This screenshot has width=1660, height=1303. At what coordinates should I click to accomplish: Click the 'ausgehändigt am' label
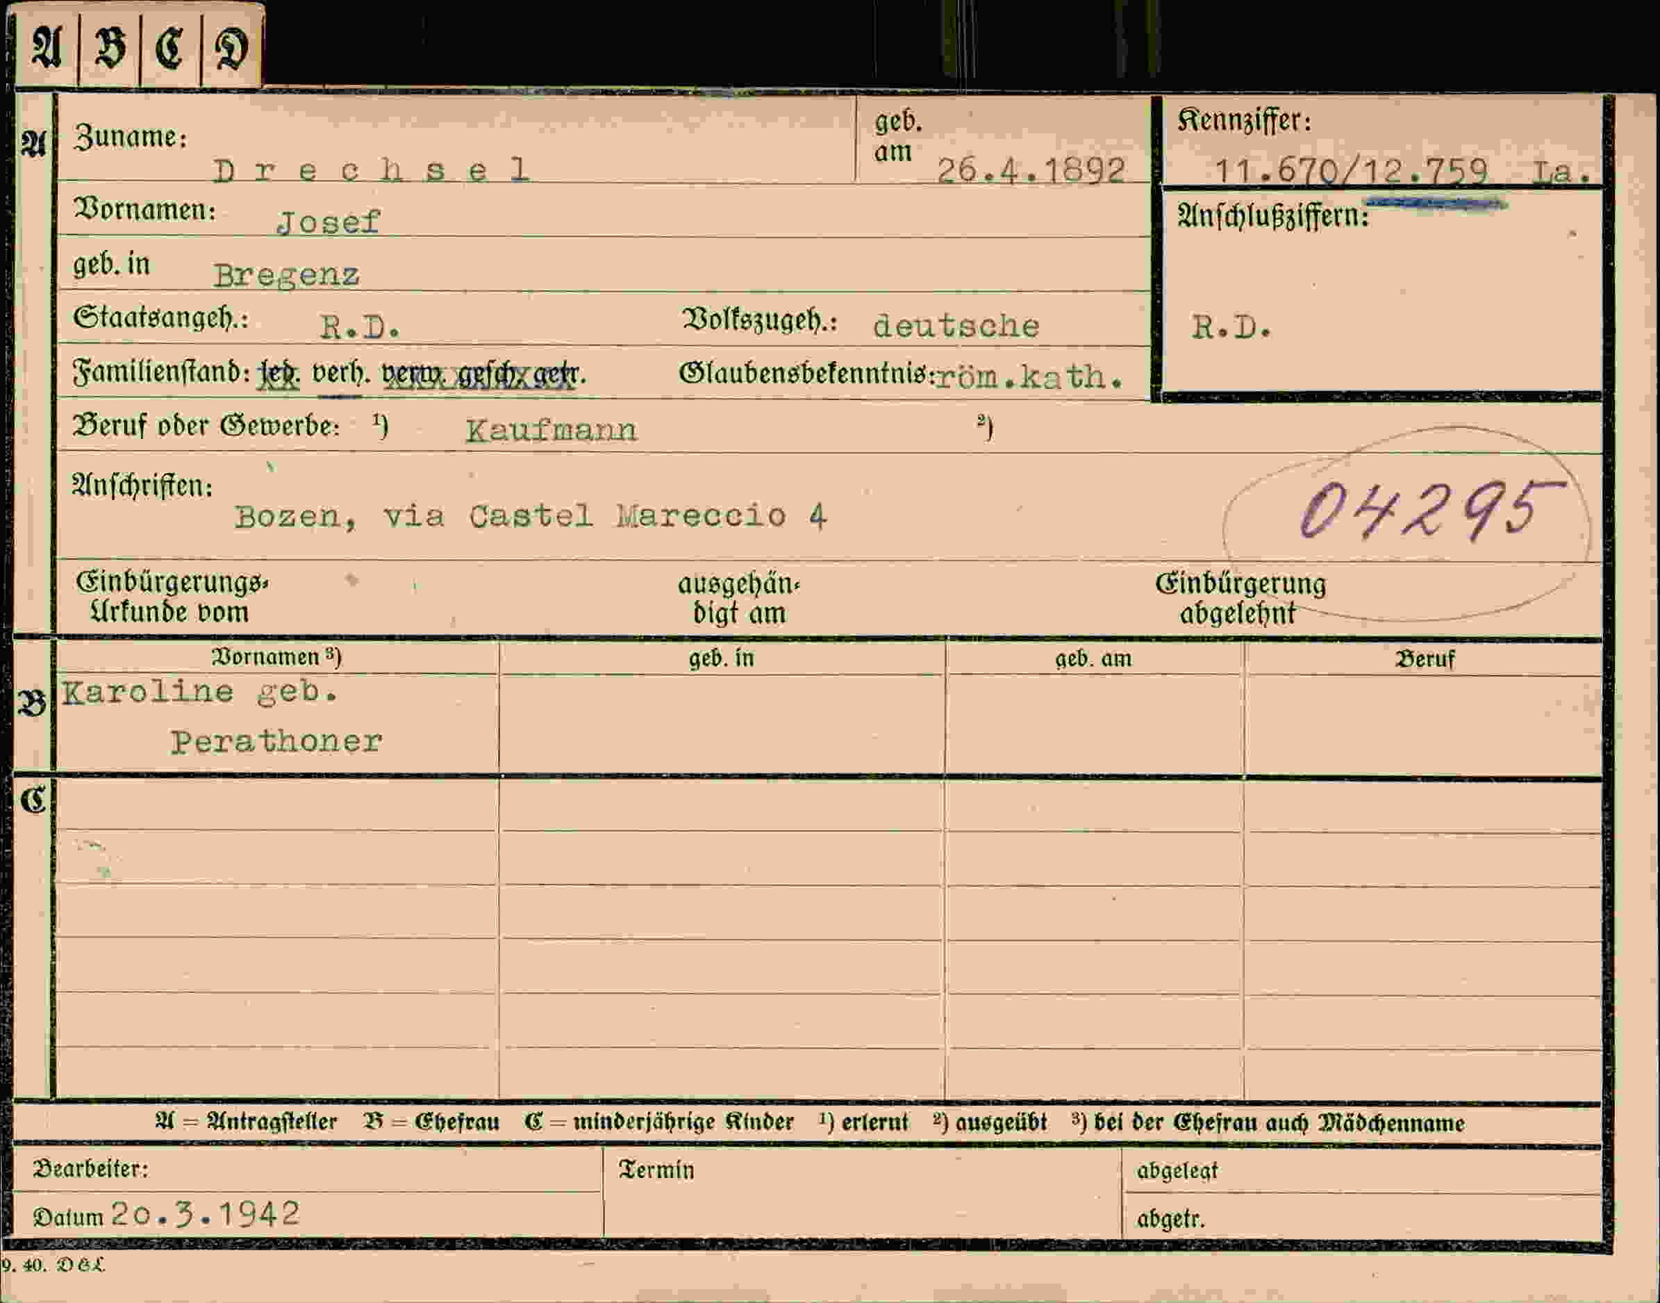(x=739, y=599)
